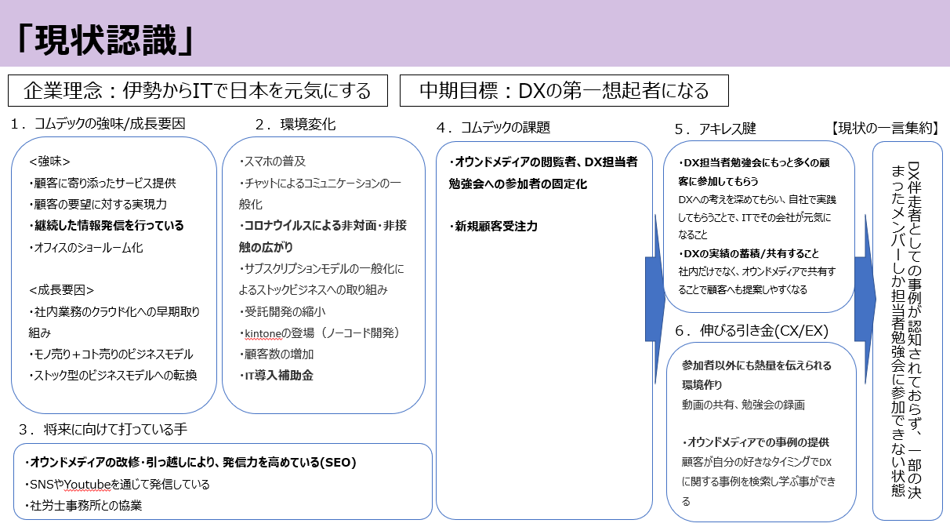Click line 社労士事務所との協業

pos(83,505)
